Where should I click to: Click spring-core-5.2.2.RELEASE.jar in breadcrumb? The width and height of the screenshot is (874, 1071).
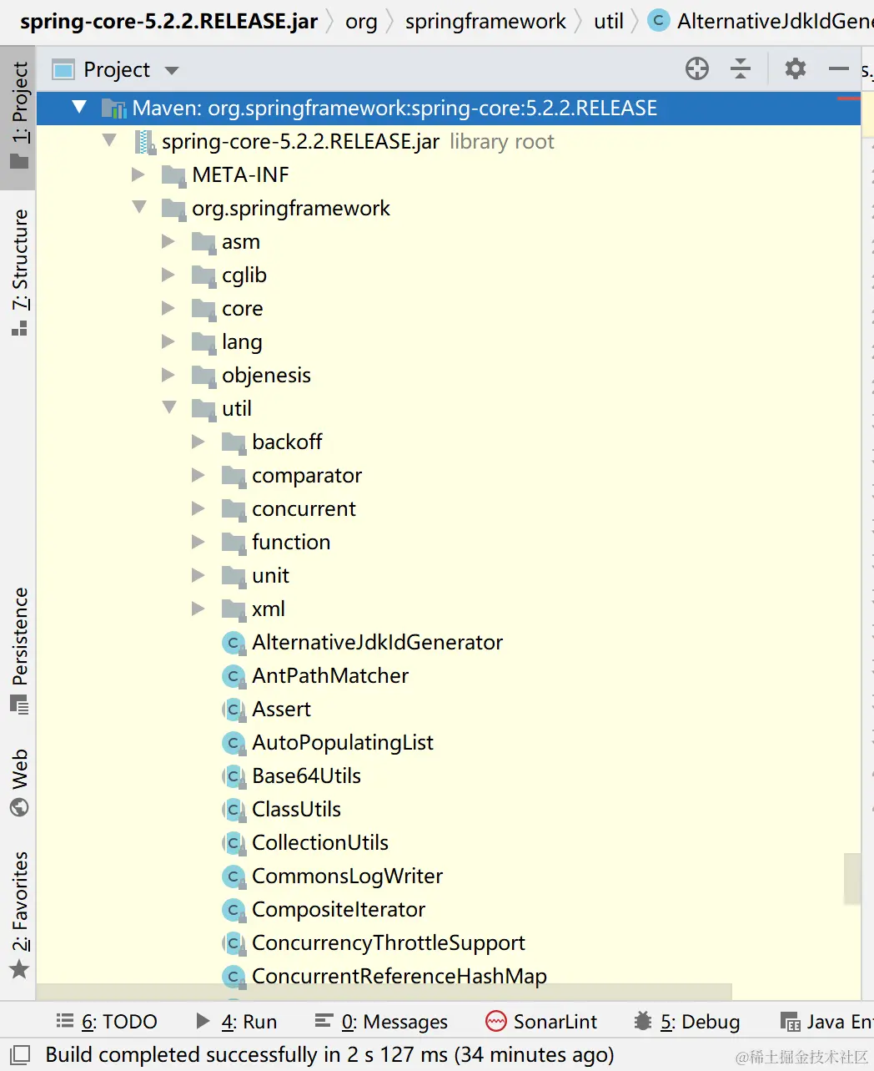pos(168,21)
